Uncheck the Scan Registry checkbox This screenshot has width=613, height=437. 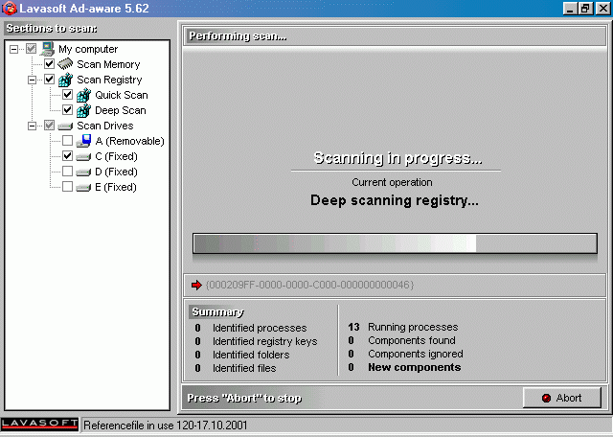pyautogui.click(x=49, y=80)
